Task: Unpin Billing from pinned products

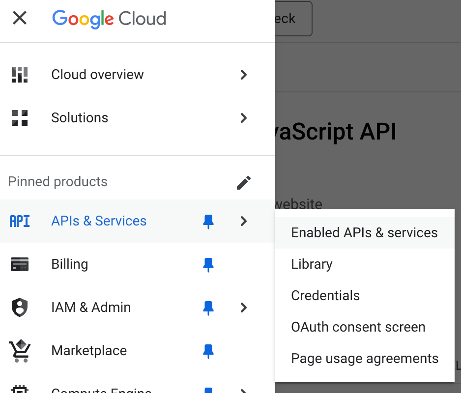Action: 208,265
